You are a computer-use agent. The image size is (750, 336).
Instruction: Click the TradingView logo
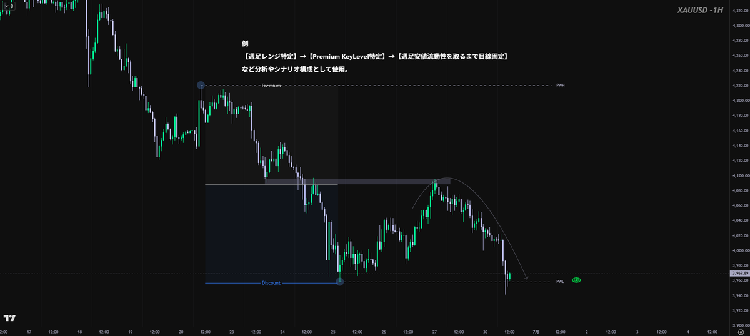coord(9,318)
